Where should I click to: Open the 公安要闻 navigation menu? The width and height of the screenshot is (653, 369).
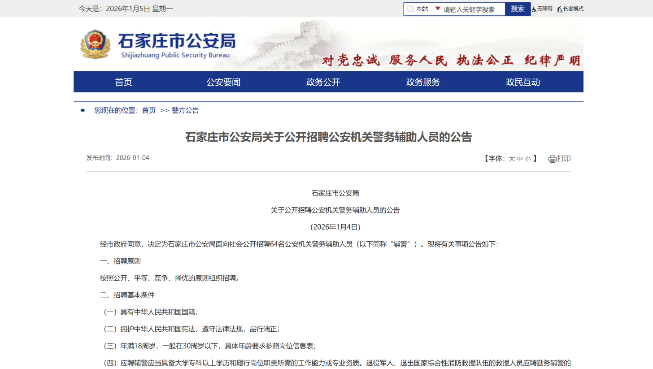coord(223,82)
